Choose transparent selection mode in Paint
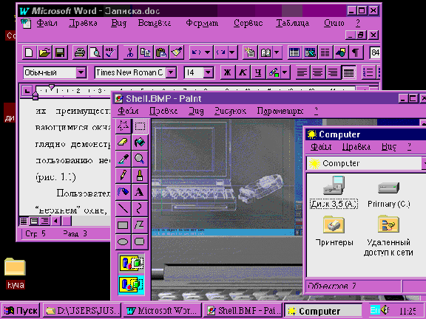This screenshot has height=319, width=426. click(x=132, y=284)
